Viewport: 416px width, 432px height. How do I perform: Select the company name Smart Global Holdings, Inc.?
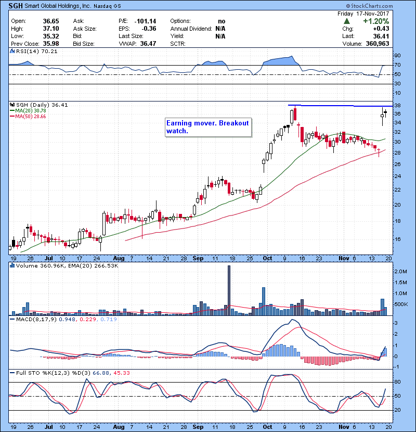[x=58, y=6]
